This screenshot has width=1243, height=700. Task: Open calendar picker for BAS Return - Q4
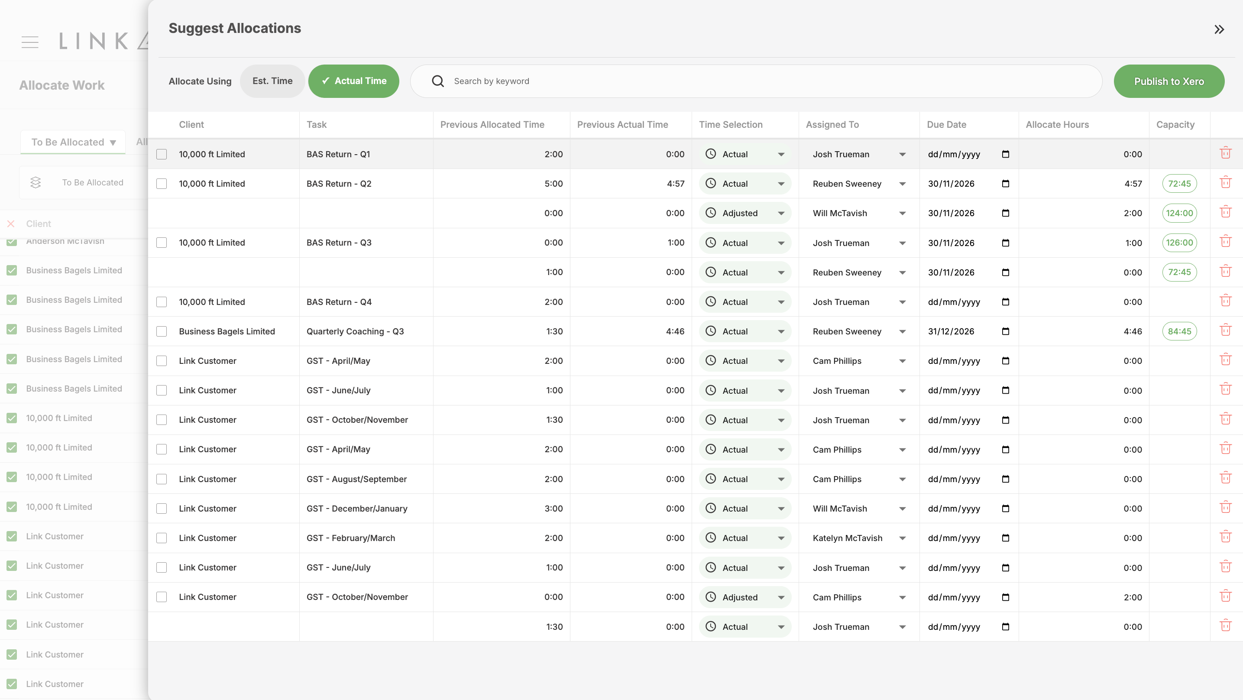coord(1006,302)
